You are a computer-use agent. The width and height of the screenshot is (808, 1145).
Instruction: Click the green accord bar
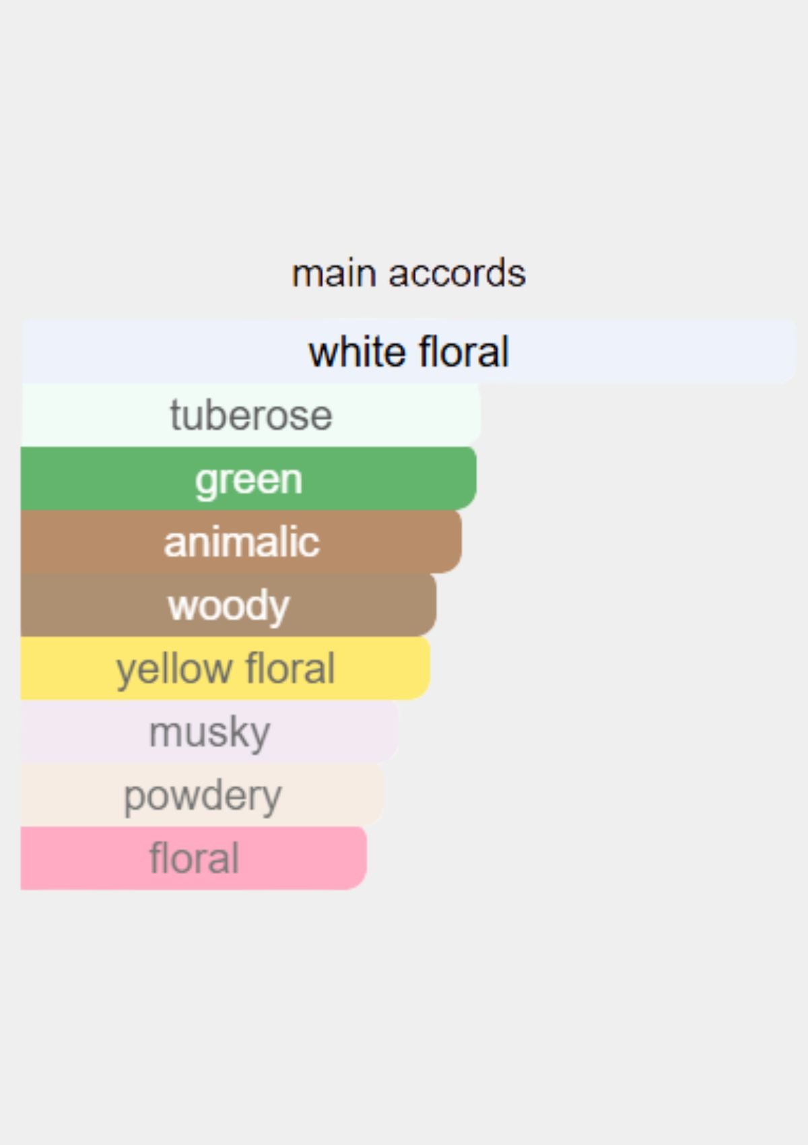[x=248, y=478]
